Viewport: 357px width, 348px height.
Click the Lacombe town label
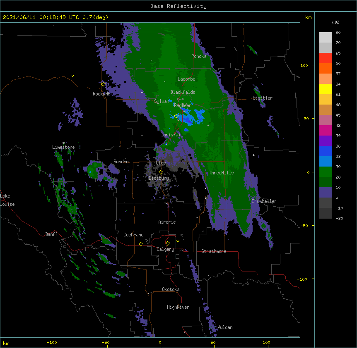coord(186,79)
